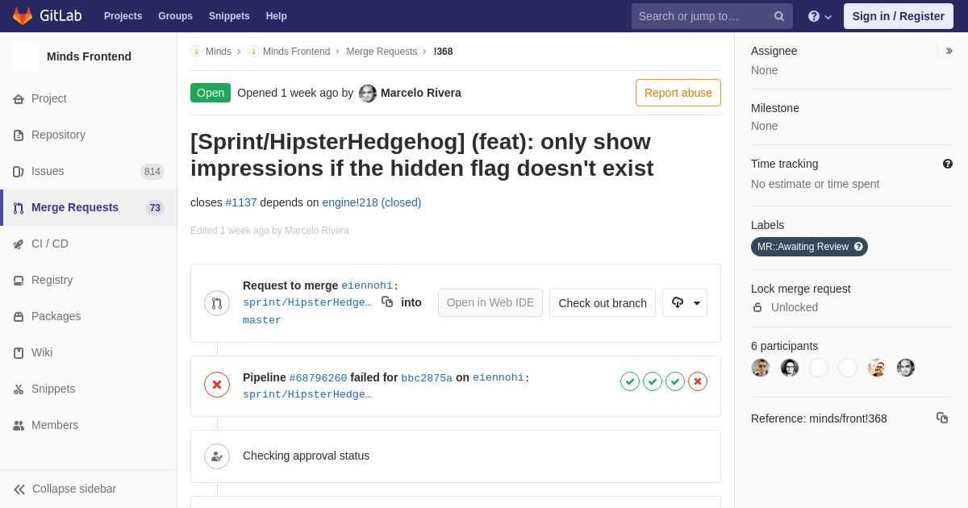This screenshot has height=508, width=968.
Task: Click the Snippets scissors icon in sidebar
Action: click(19, 389)
